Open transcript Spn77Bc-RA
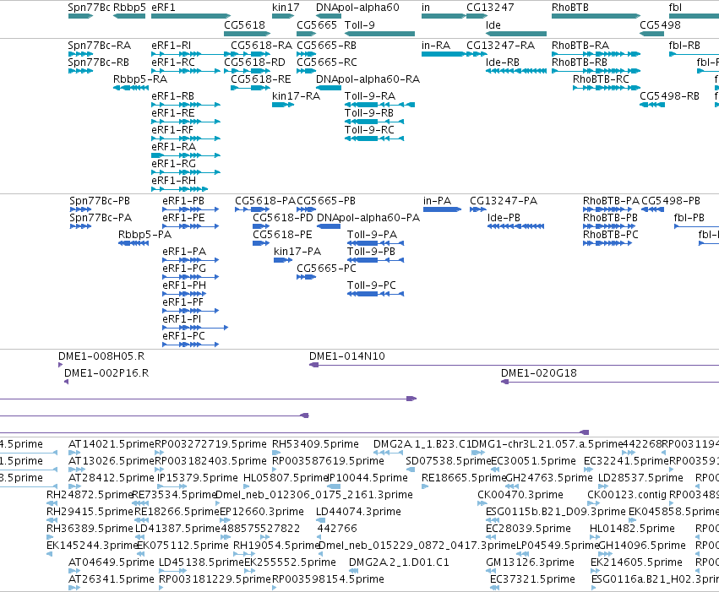Image resolution: width=719 pixels, height=592 pixels. (100, 46)
